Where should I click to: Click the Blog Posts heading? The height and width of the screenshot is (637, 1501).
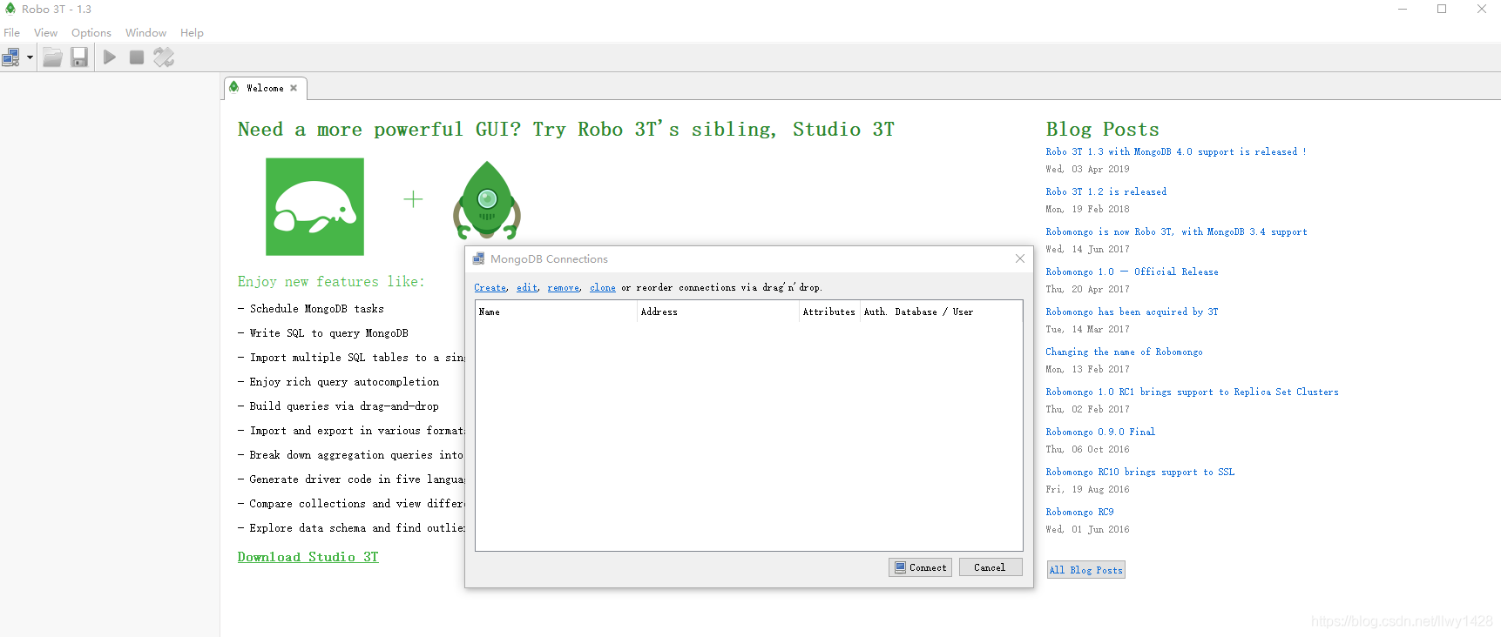1102,130
